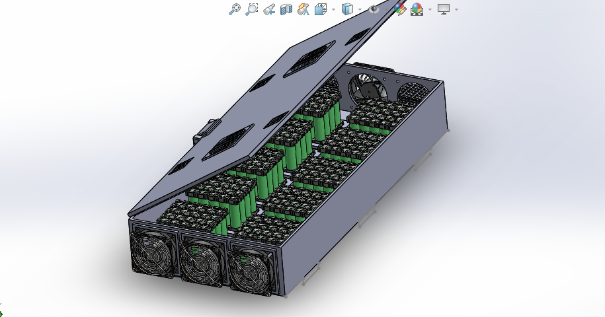Select the round honeycomb vent on rear wall
The height and width of the screenshot is (317, 605).
[x=412, y=94]
